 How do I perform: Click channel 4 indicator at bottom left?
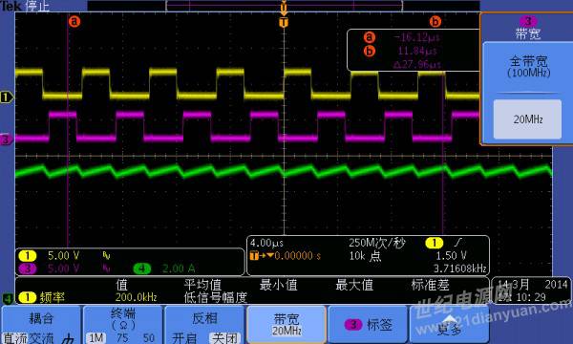point(7,299)
